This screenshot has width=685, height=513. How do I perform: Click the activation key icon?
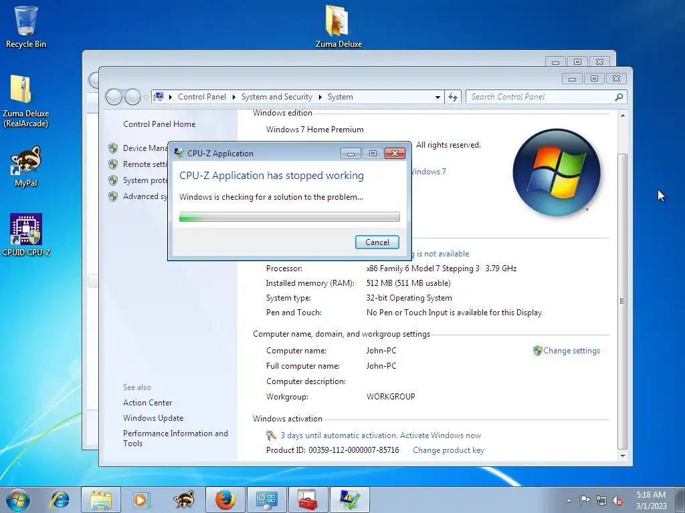(271, 436)
